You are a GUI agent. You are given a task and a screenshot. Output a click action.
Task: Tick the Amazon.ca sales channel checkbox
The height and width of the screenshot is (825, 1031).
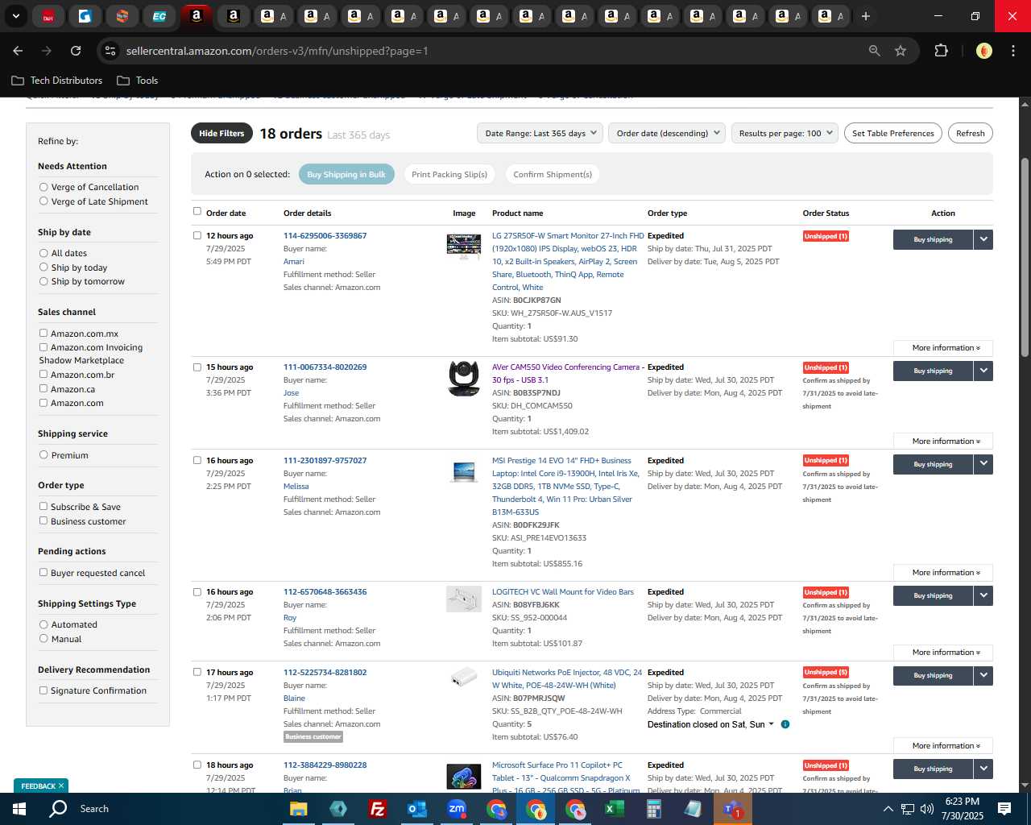pos(43,388)
